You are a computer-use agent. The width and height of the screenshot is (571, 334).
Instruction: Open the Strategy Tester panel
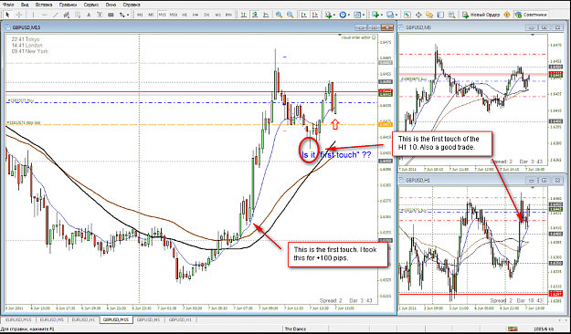pyautogui.click(x=451, y=15)
